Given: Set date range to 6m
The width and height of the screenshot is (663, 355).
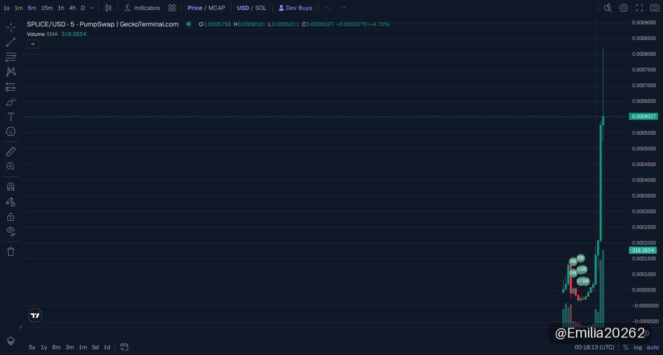Looking at the screenshot, I should click(56, 347).
